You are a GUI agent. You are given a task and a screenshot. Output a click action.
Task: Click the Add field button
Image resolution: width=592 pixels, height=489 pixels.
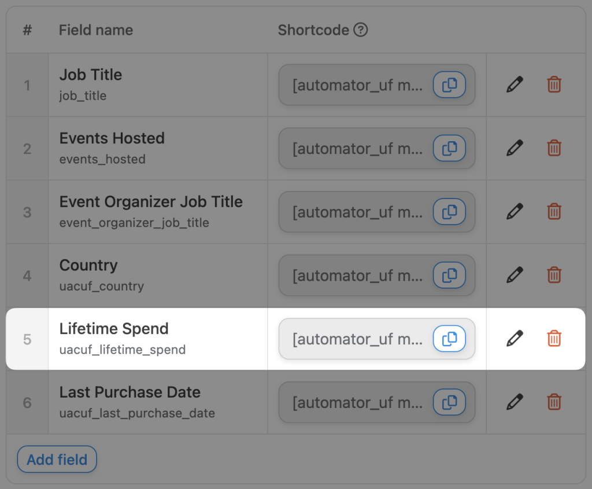pos(57,459)
